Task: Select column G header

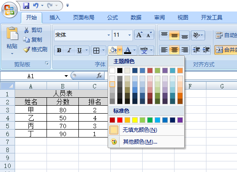Action: coord(222,86)
